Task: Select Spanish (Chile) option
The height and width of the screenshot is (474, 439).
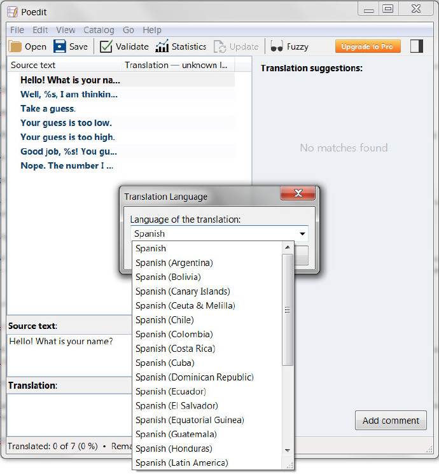Action: point(207,320)
